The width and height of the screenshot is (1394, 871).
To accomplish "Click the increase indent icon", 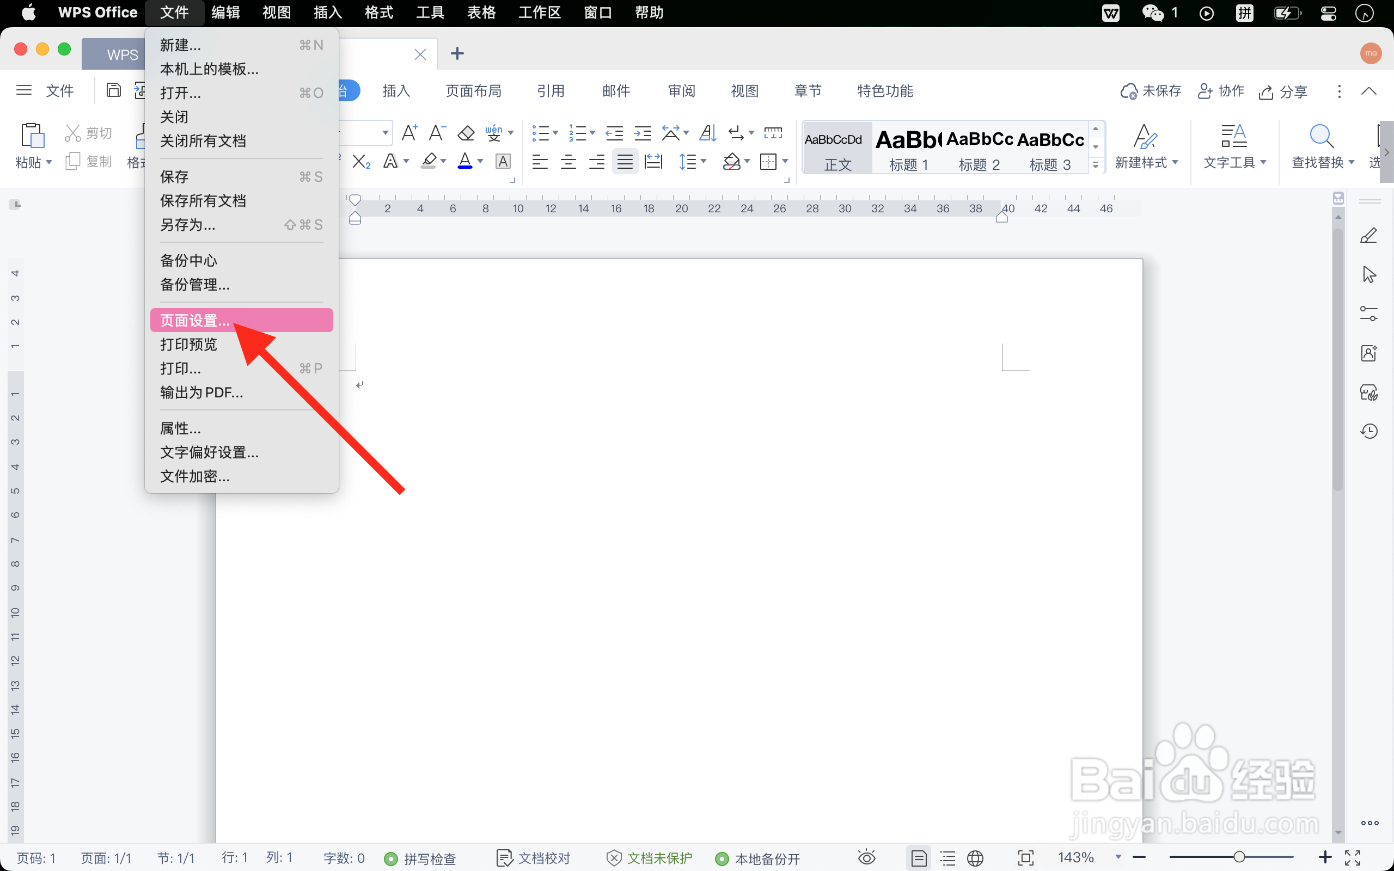I will [x=643, y=133].
